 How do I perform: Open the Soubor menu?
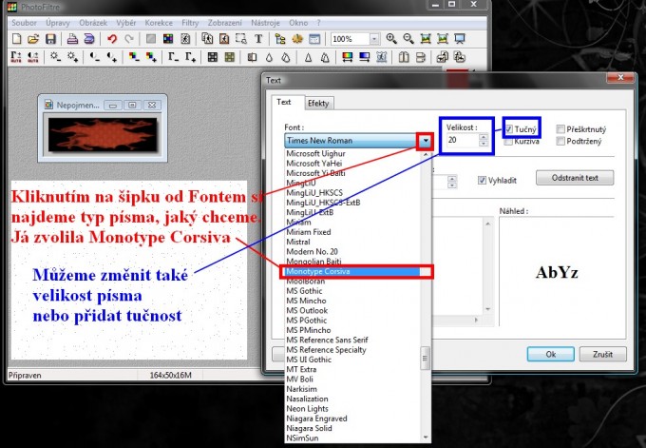(24, 23)
